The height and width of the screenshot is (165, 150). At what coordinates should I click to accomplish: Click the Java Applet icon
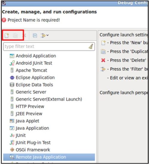point(12,121)
